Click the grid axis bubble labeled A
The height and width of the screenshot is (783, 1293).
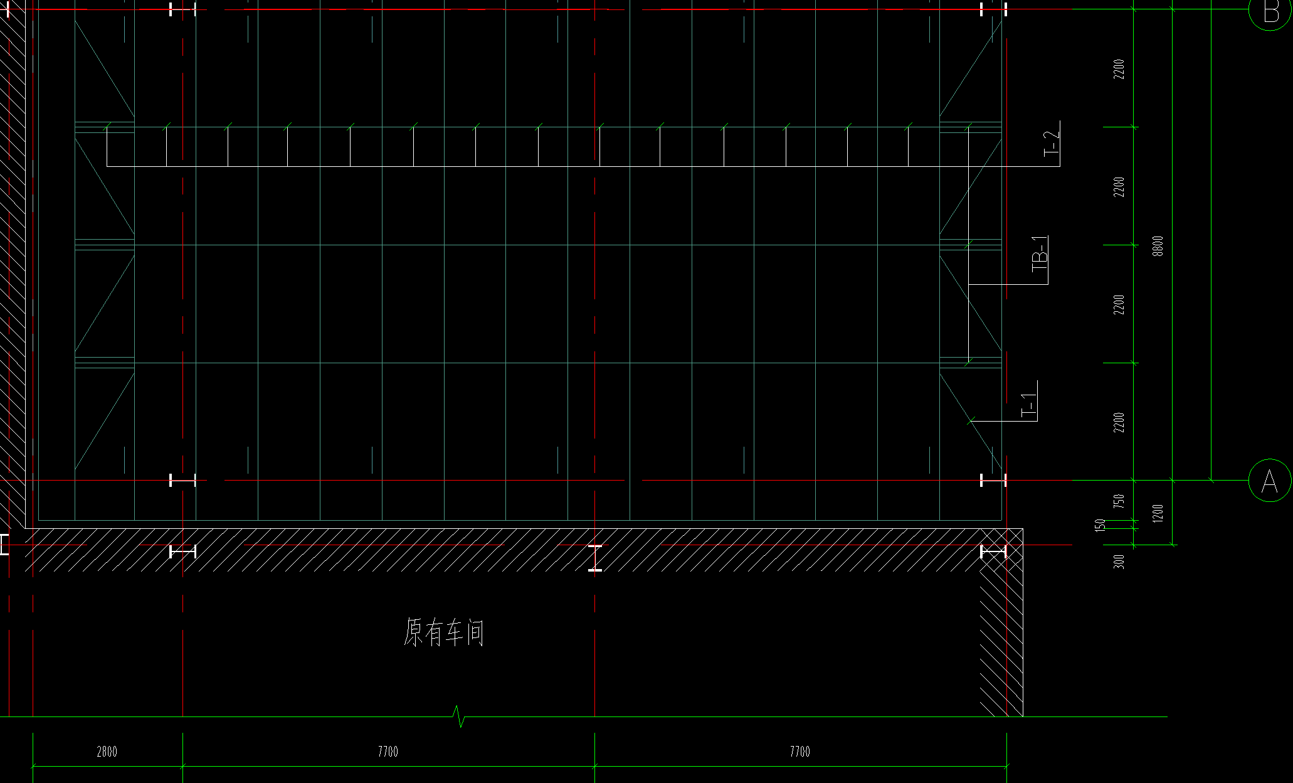pos(1270,481)
